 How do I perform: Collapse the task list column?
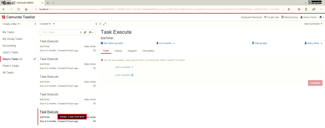[x=96, y=24]
